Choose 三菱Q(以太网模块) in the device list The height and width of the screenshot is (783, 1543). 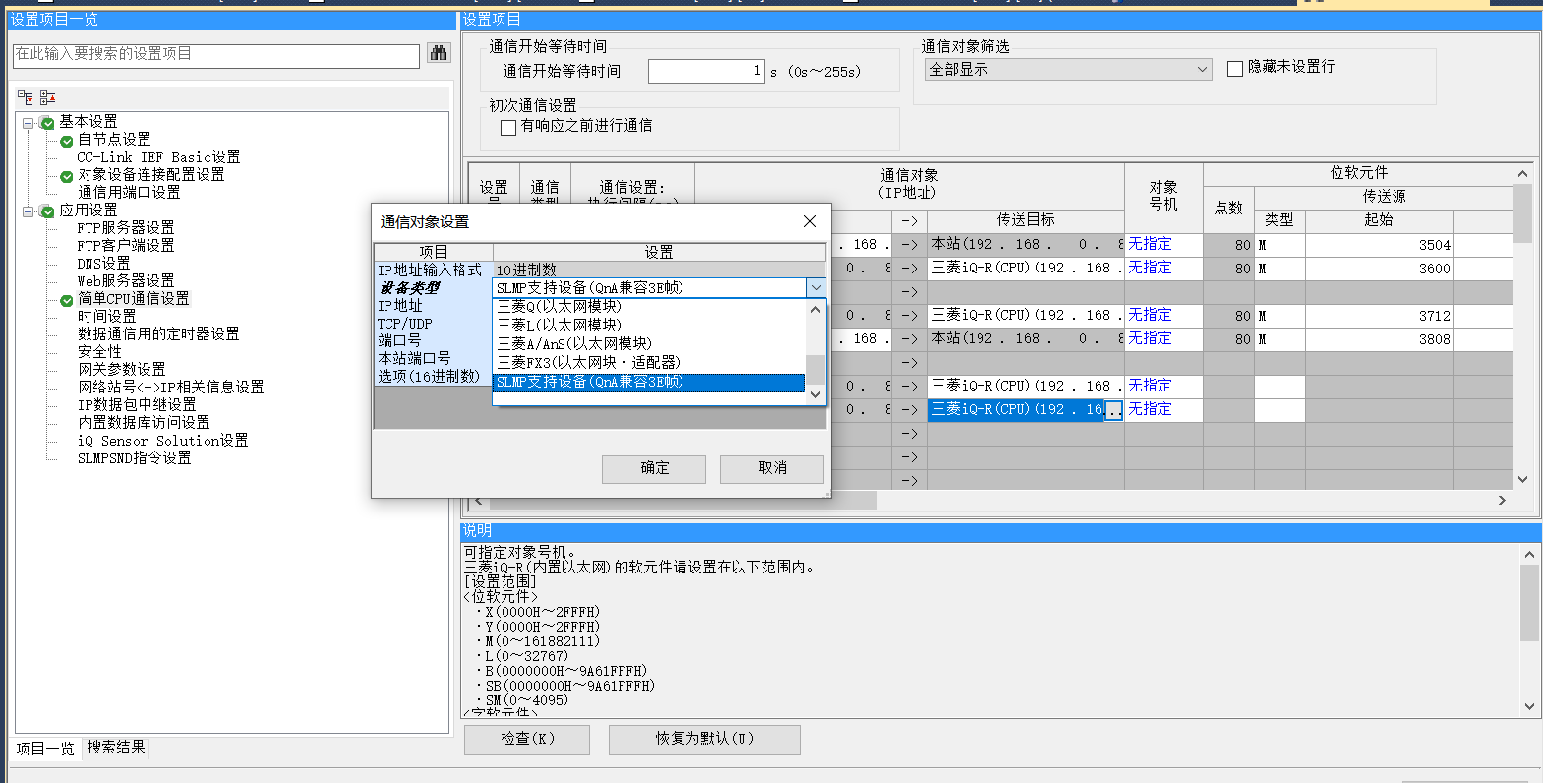pos(559,306)
